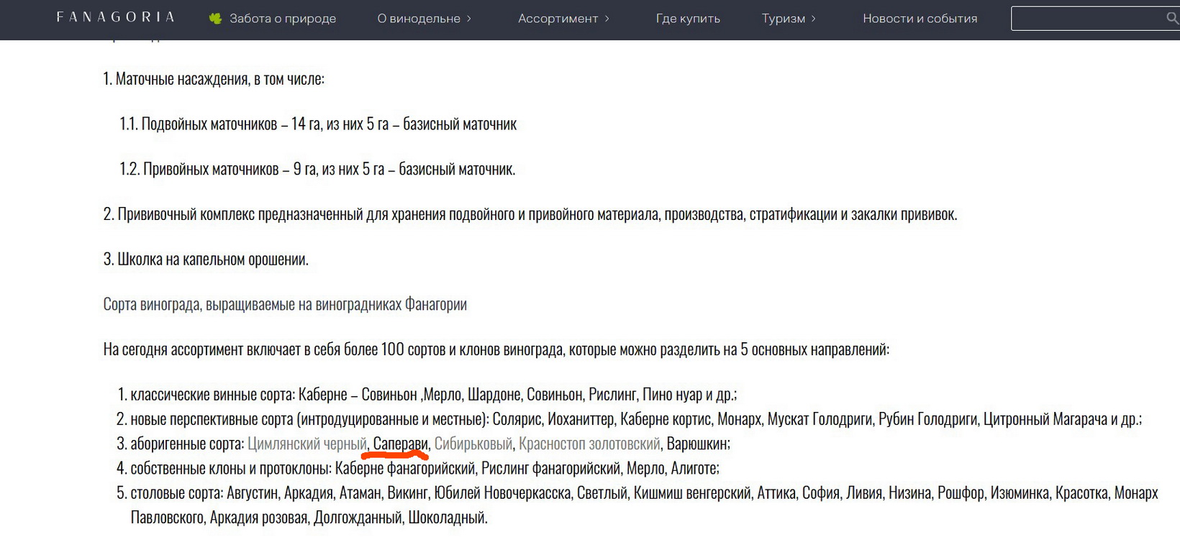Click the line starting '1.2. Привойных маточников'
This screenshot has width=1180, height=537.
tap(317, 170)
